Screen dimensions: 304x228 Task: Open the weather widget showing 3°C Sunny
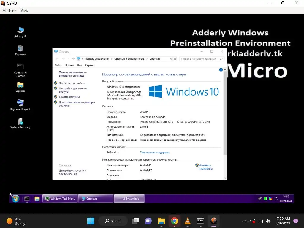coord(16,221)
